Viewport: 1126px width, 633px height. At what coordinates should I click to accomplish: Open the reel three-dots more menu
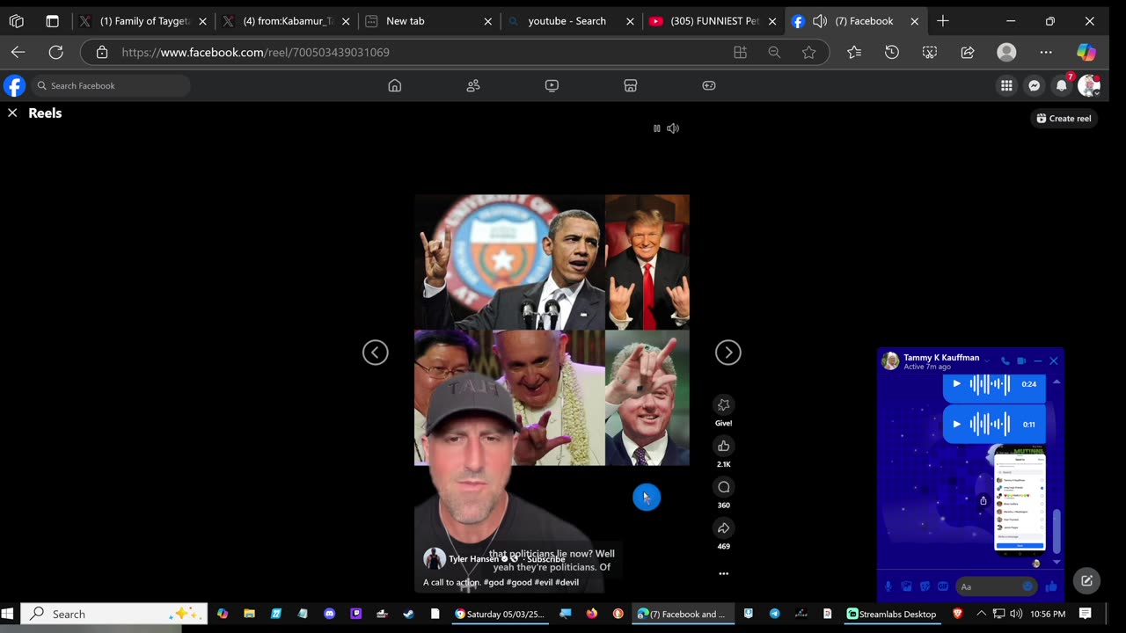click(x=723, y=573)
